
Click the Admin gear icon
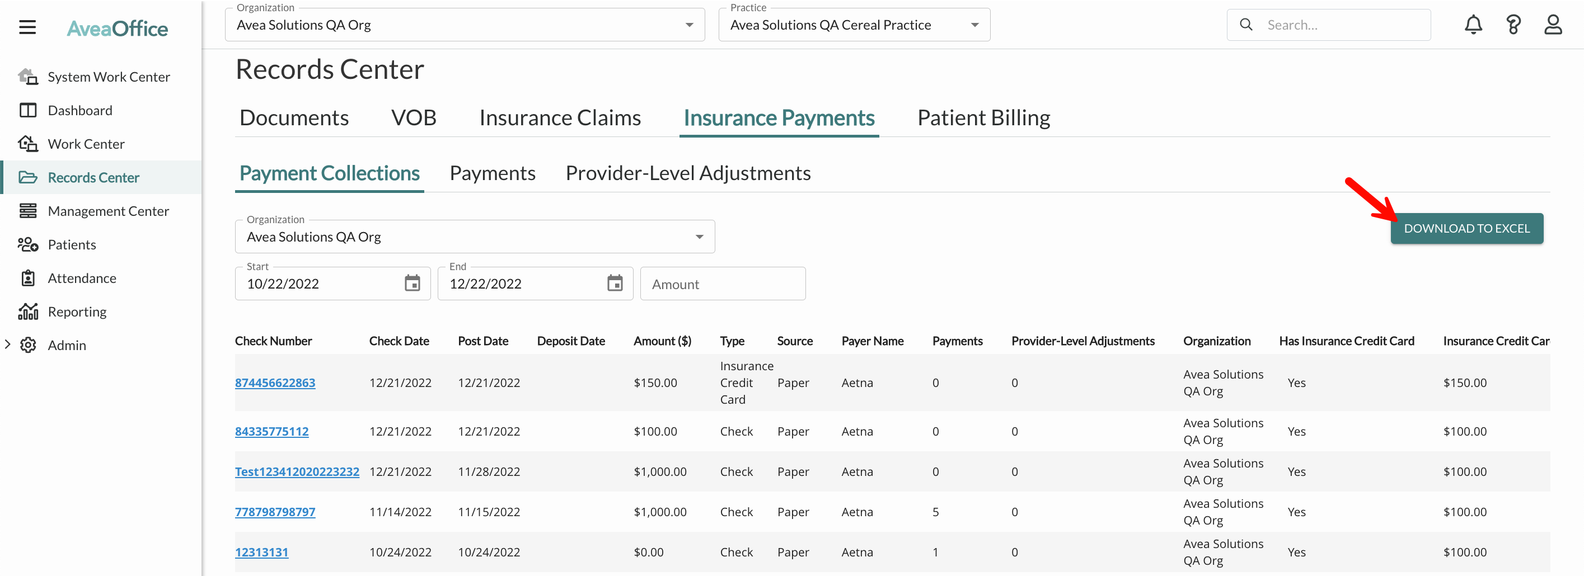click(27, 345)
